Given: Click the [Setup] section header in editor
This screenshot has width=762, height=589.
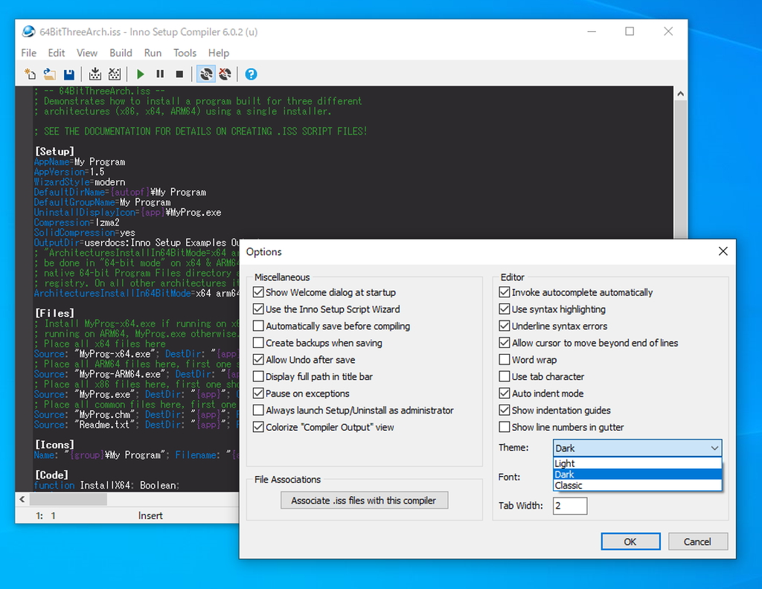Looking at the screenshot, I should 54,152.
